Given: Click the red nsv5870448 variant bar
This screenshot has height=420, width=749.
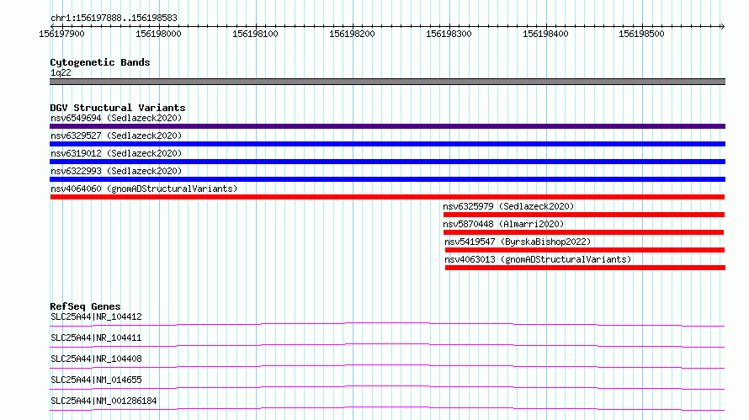Looking at the screenshot, I should click(583, 232).
